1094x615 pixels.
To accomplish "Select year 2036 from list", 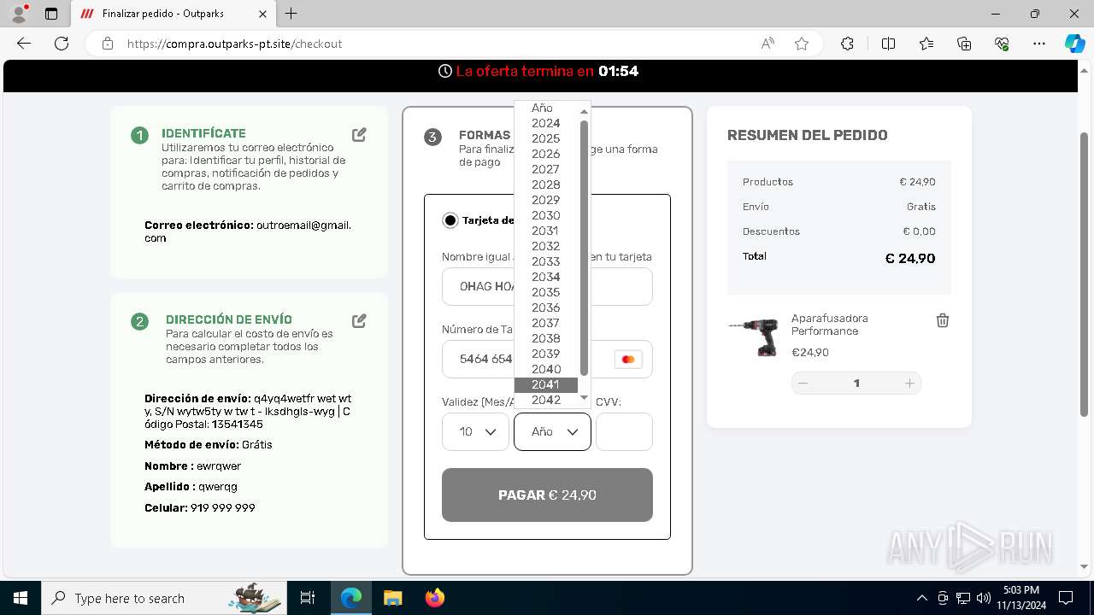I will 546,307.
